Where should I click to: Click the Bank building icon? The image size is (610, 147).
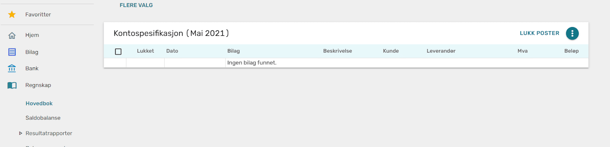[12, 69]
